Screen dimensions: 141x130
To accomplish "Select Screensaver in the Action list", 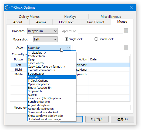I will [52, 74].
